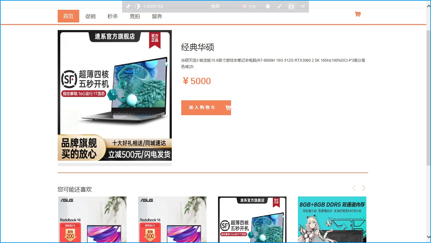Open the Redolbook 14 直降200 thumbnail
The width and height of the screenshot is (431, 243).
click(93, 220)
